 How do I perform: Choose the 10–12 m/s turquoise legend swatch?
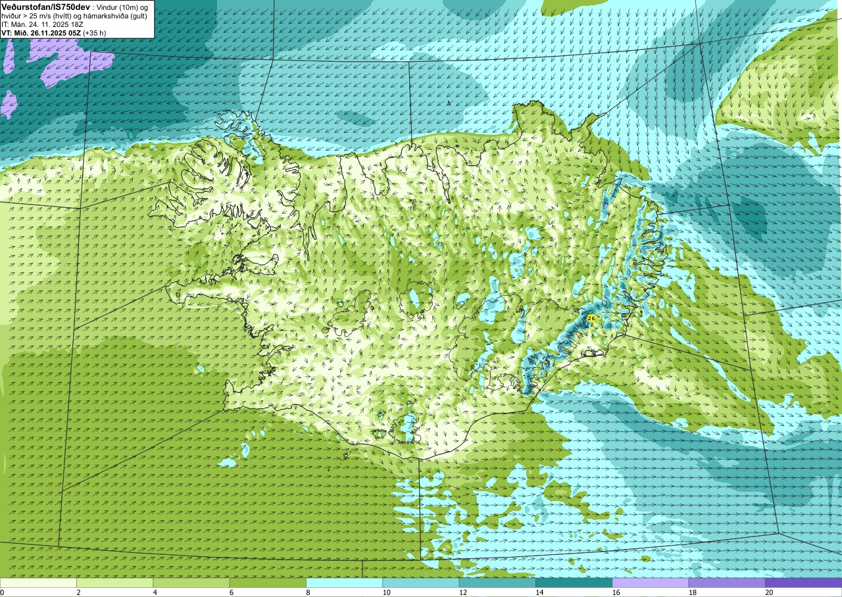(x=420, y=583)
